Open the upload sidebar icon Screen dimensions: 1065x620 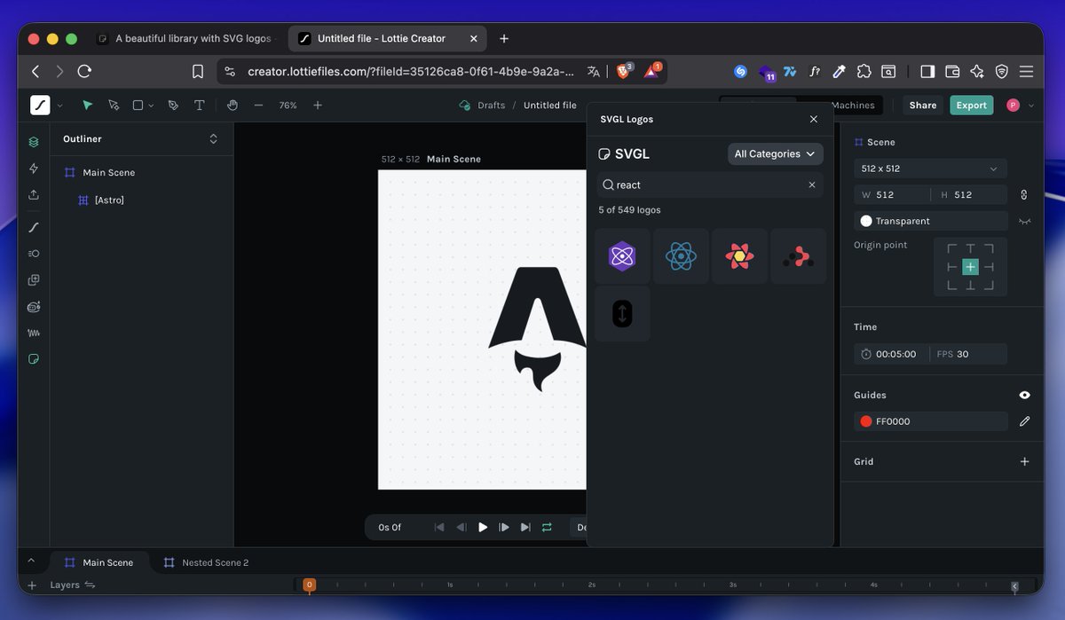click(x=34, y=195)
